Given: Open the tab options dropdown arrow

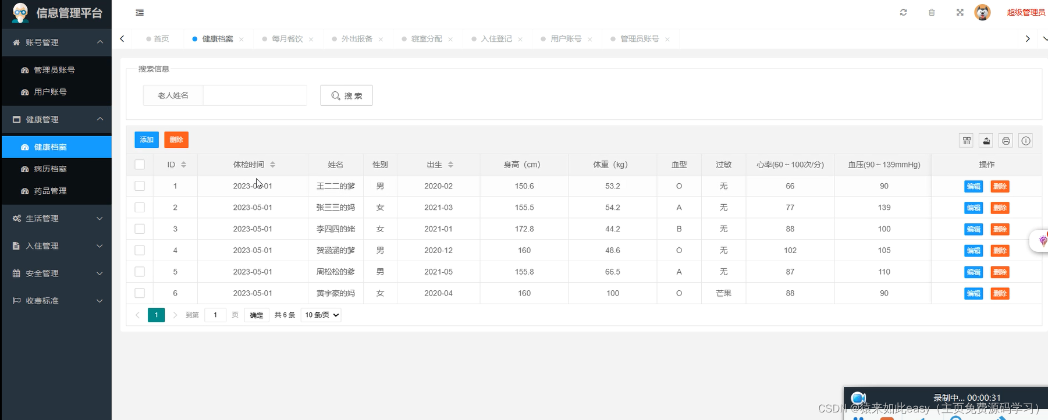Looking at the screenshot, I should (1045, 39).
